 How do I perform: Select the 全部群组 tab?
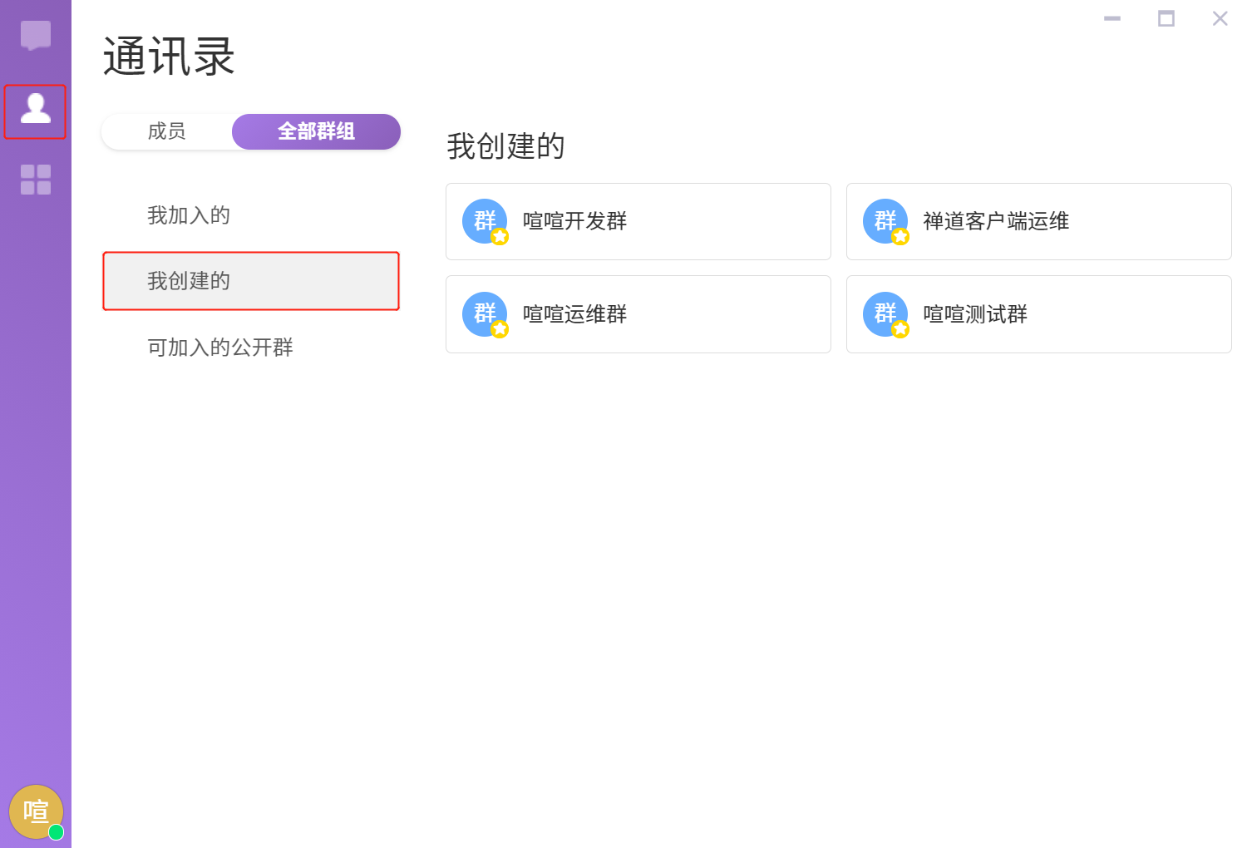pyautogui.click(x=316, y=131)
